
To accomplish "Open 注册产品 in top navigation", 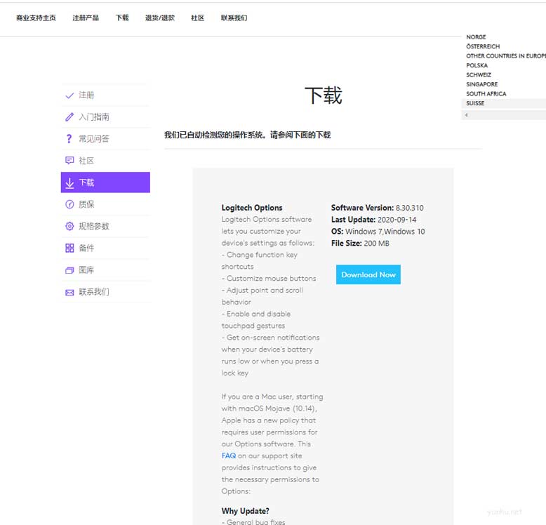I will (x=86, y=18).
